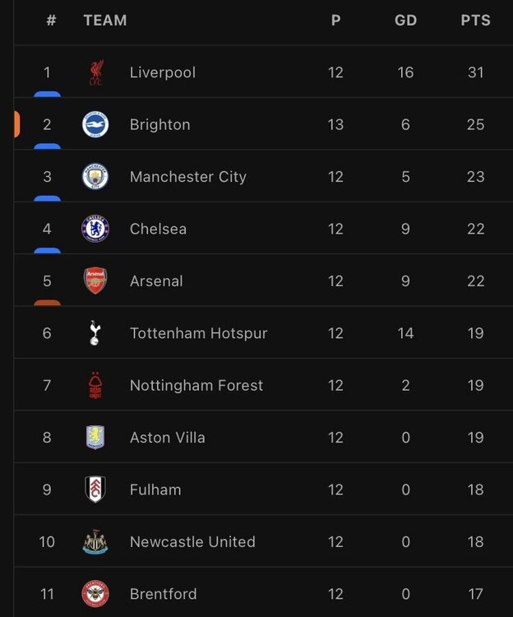Click the Tottenham Hotspur cockerel logo
Viewport: 513px width, 617px height.
[x=95, y=333]
